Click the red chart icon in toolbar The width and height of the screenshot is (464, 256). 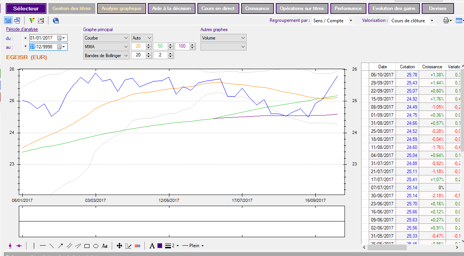(41, 21)
